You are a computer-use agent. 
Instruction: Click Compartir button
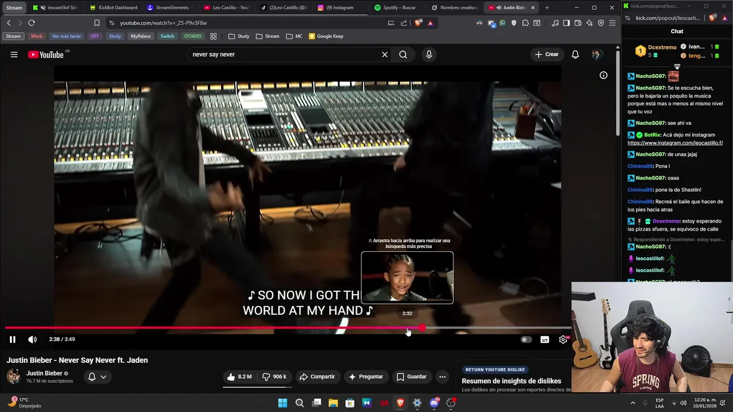click(x=317, y=377)
